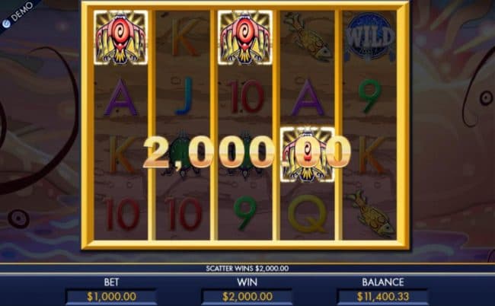Click the DEMO ribbon in the corner
The height and width of the screenshot is (306, 495).
point(18,14)
